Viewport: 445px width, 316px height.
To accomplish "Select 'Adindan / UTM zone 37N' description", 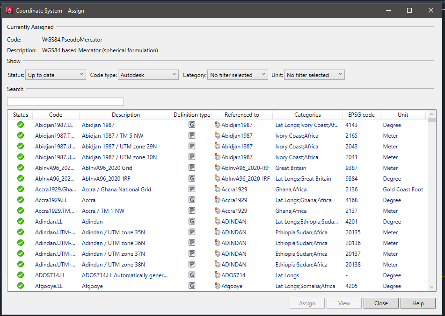I will pyautogui.click(x=113, y=254).
